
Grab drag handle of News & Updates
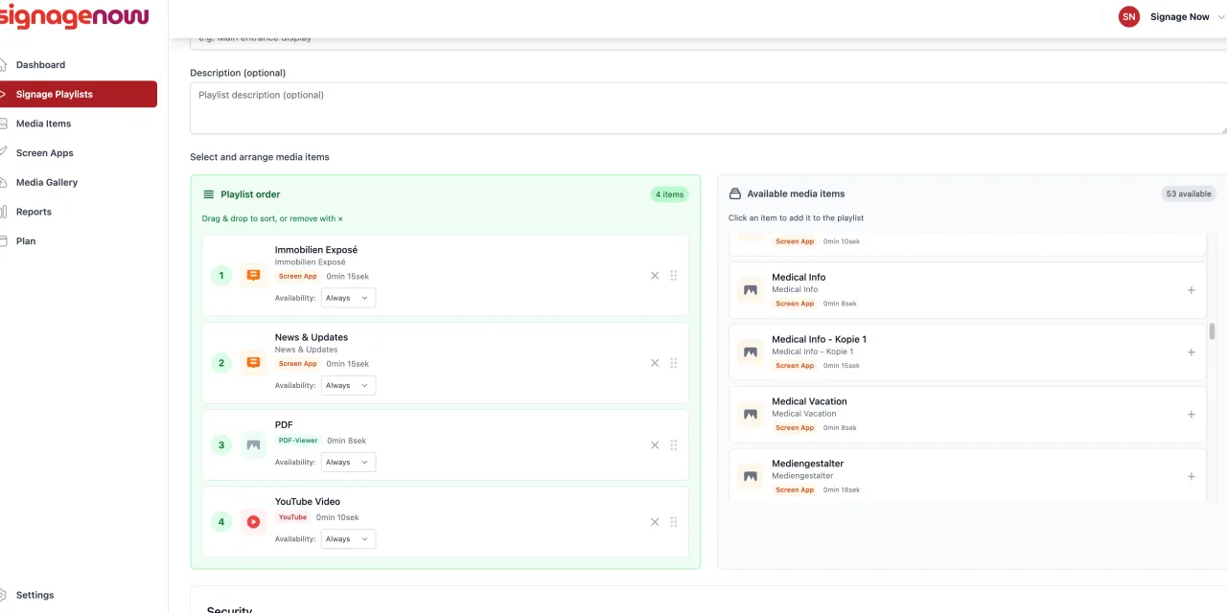pos(674,363)
